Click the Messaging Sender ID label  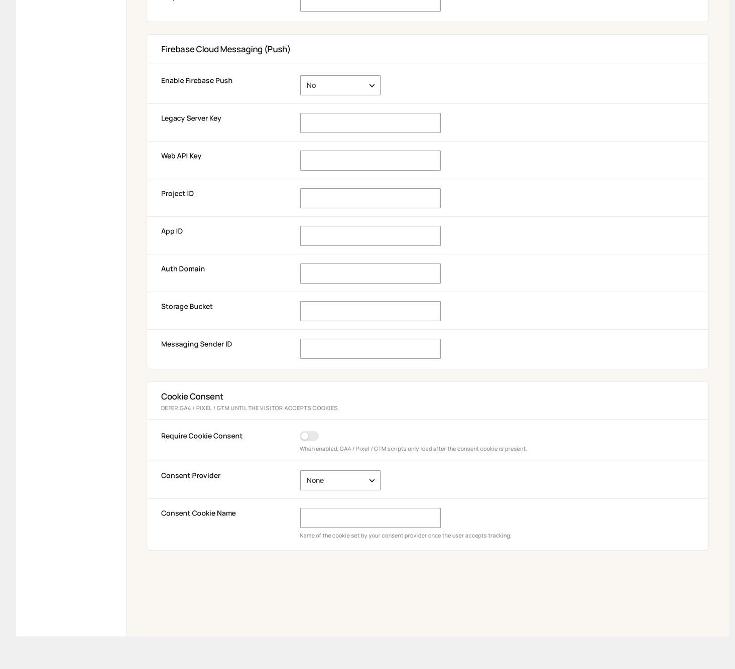pos(196,344)
